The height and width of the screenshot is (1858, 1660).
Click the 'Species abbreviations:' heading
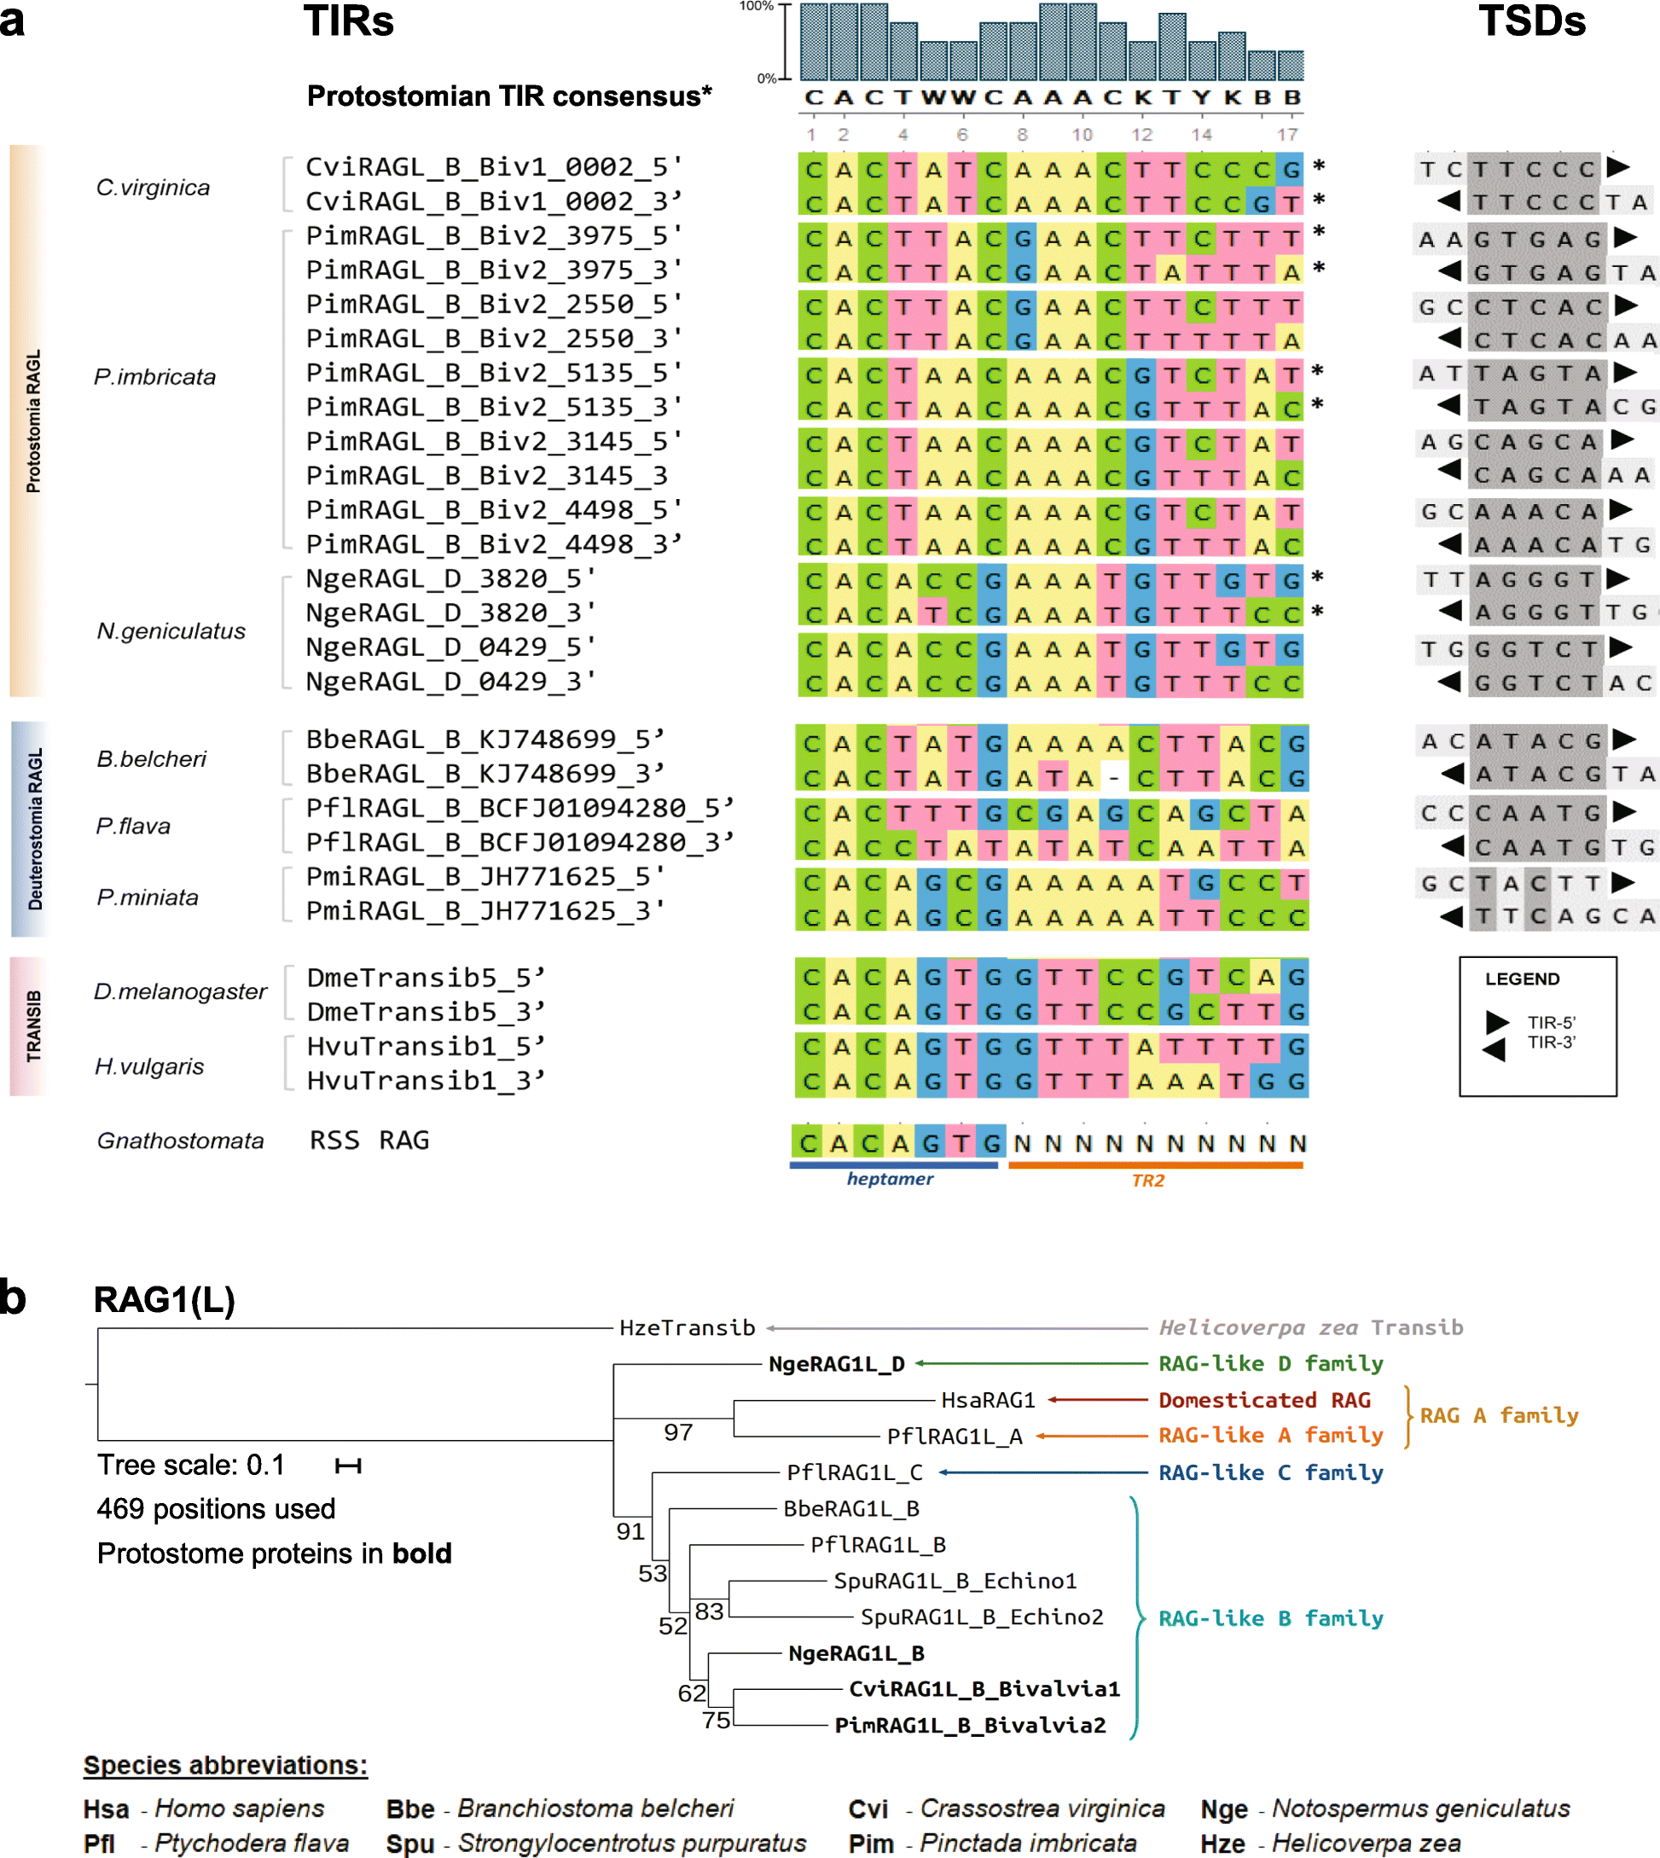225,1766
